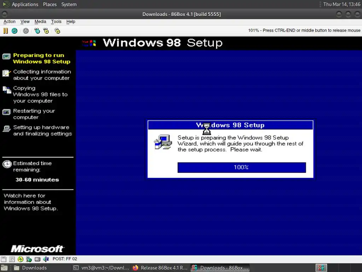Click icon beside Setting up hardware step

[6, 129]
